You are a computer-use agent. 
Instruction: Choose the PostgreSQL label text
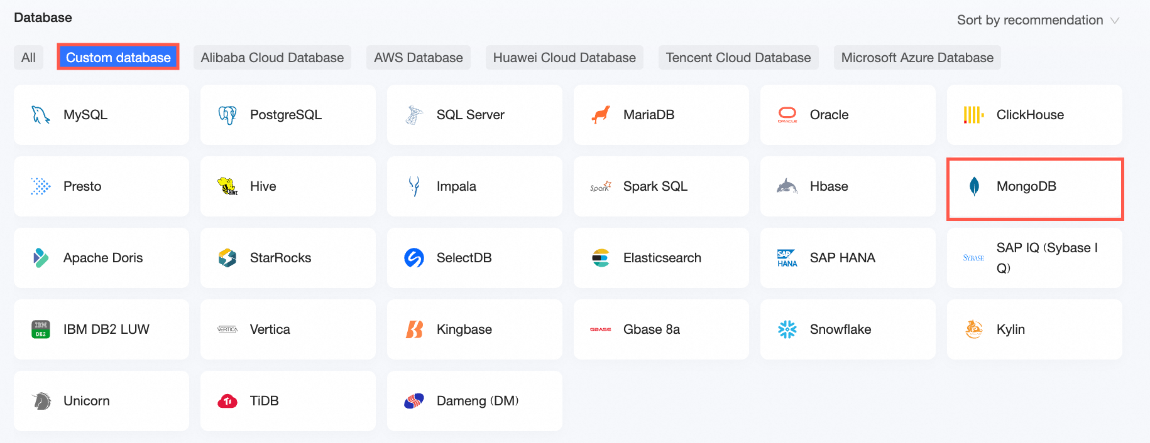[286, 115]
